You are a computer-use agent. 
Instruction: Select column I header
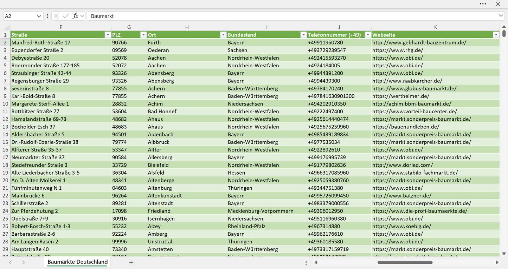(267, 27)
